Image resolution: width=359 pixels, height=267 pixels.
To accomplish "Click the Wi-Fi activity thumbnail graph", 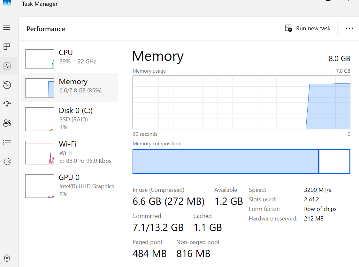I will 40,152.
